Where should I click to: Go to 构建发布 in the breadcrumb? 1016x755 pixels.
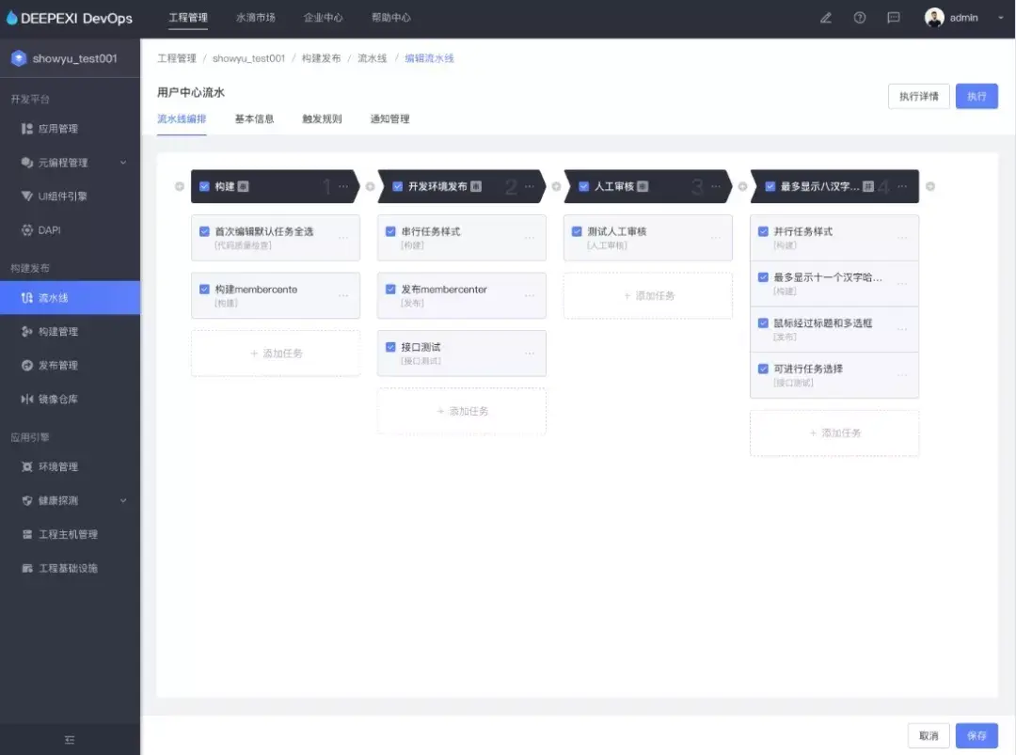(x=321, y=58)
